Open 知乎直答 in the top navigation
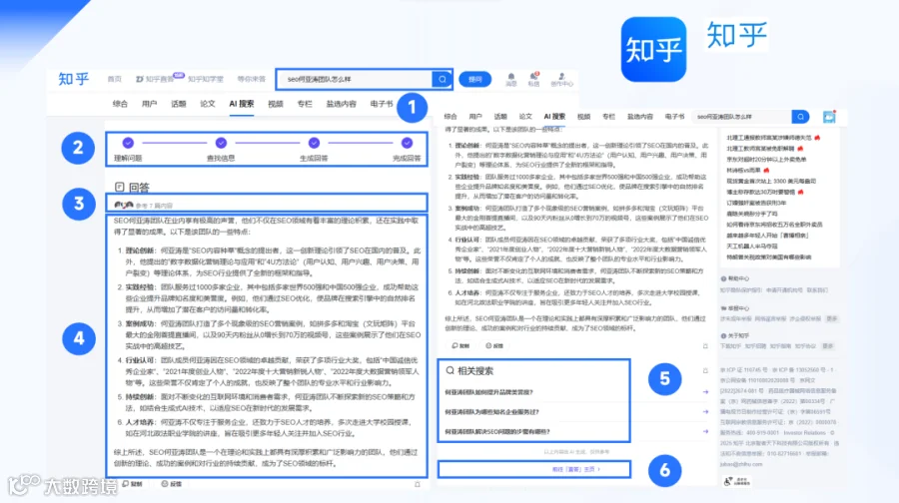The image size is (899, 503). click(156, 79)
